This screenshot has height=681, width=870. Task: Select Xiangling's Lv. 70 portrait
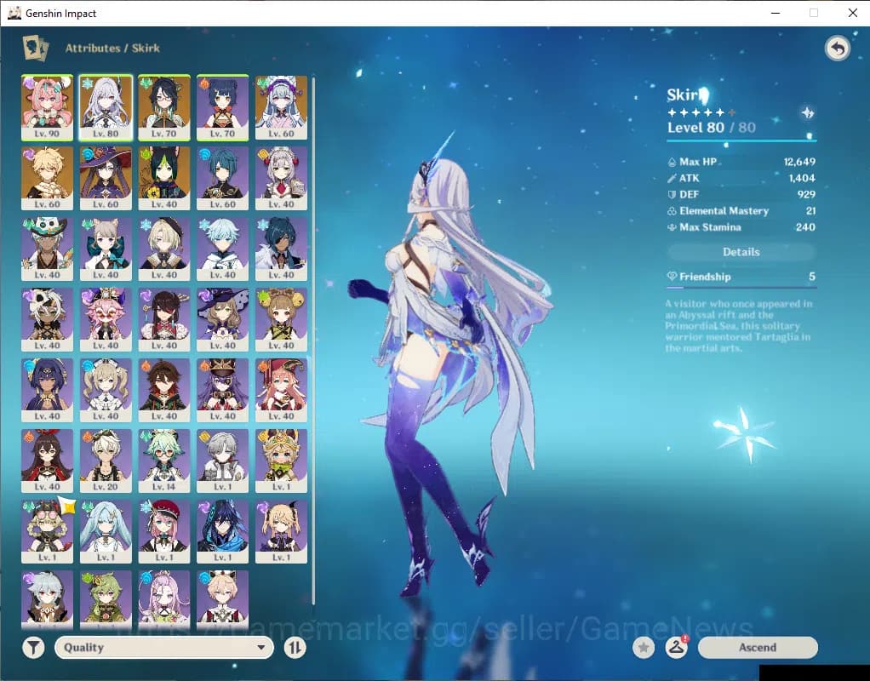[222, 107]
